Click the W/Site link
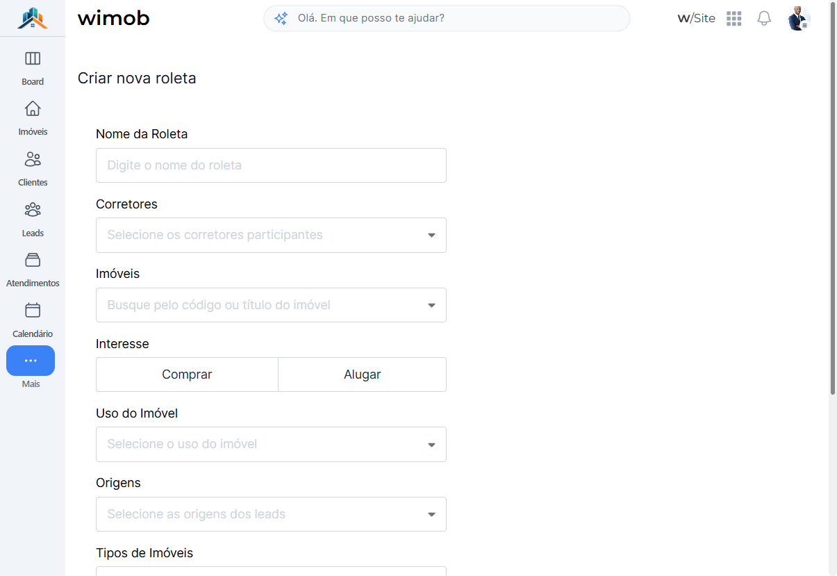Viewport: 837px width, 576px height. (696, 19)
